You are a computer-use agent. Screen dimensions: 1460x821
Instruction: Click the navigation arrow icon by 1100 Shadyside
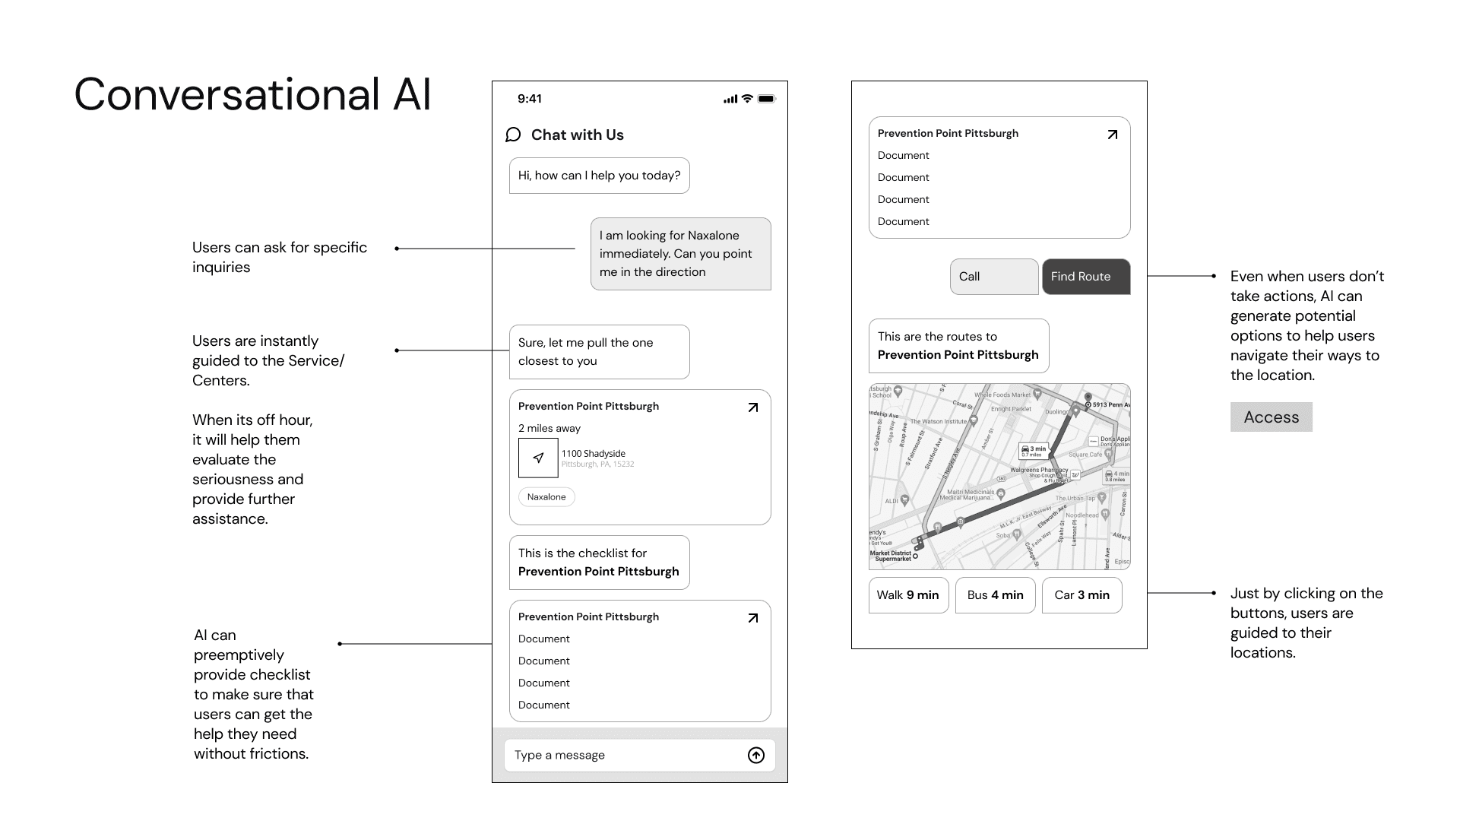coord(538,458)
